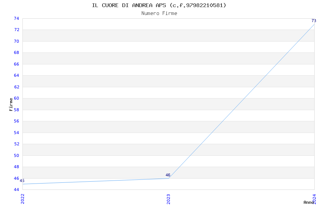This screenshot has width=318, height=206.
Task: Click the 'Anno' x-axis label
Action: [x=309, y=202]
